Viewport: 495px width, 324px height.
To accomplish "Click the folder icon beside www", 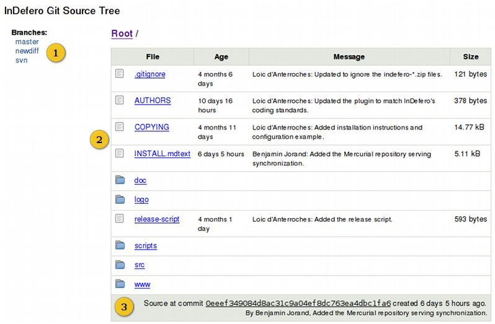I will (120, 284).
